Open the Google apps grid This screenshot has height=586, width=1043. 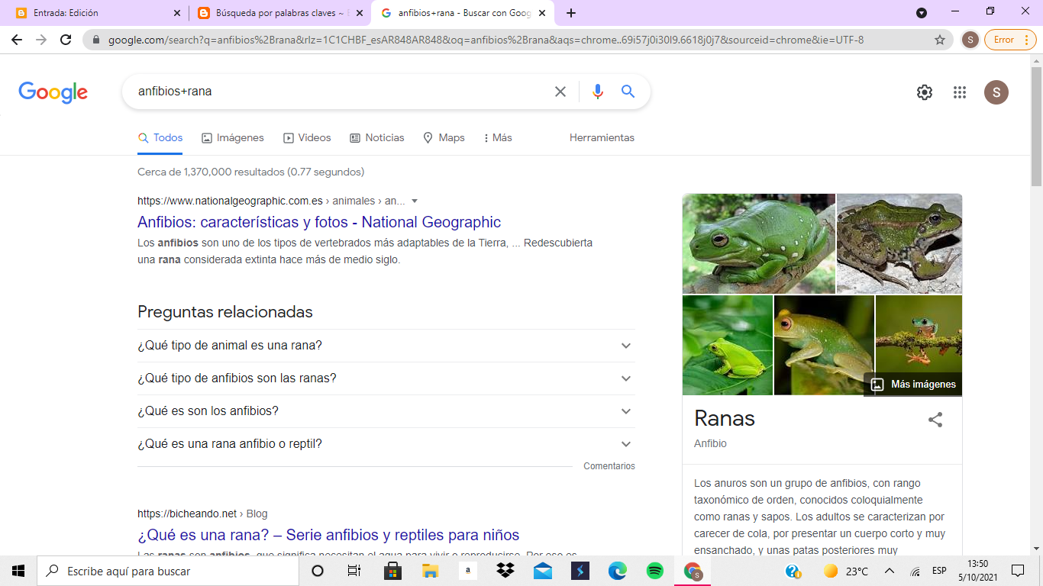960,92
